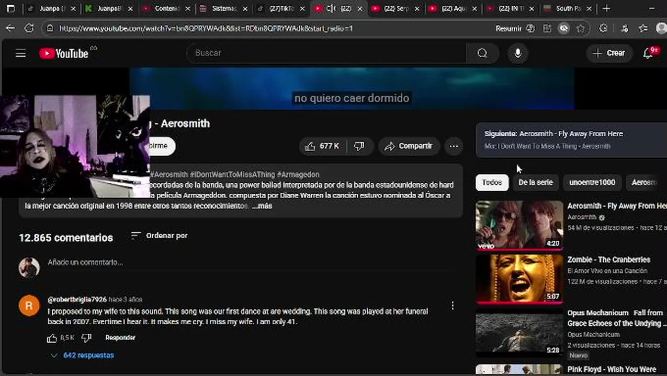
Task: Select the Todos filter chip
Action: click(x=492, y=183)
